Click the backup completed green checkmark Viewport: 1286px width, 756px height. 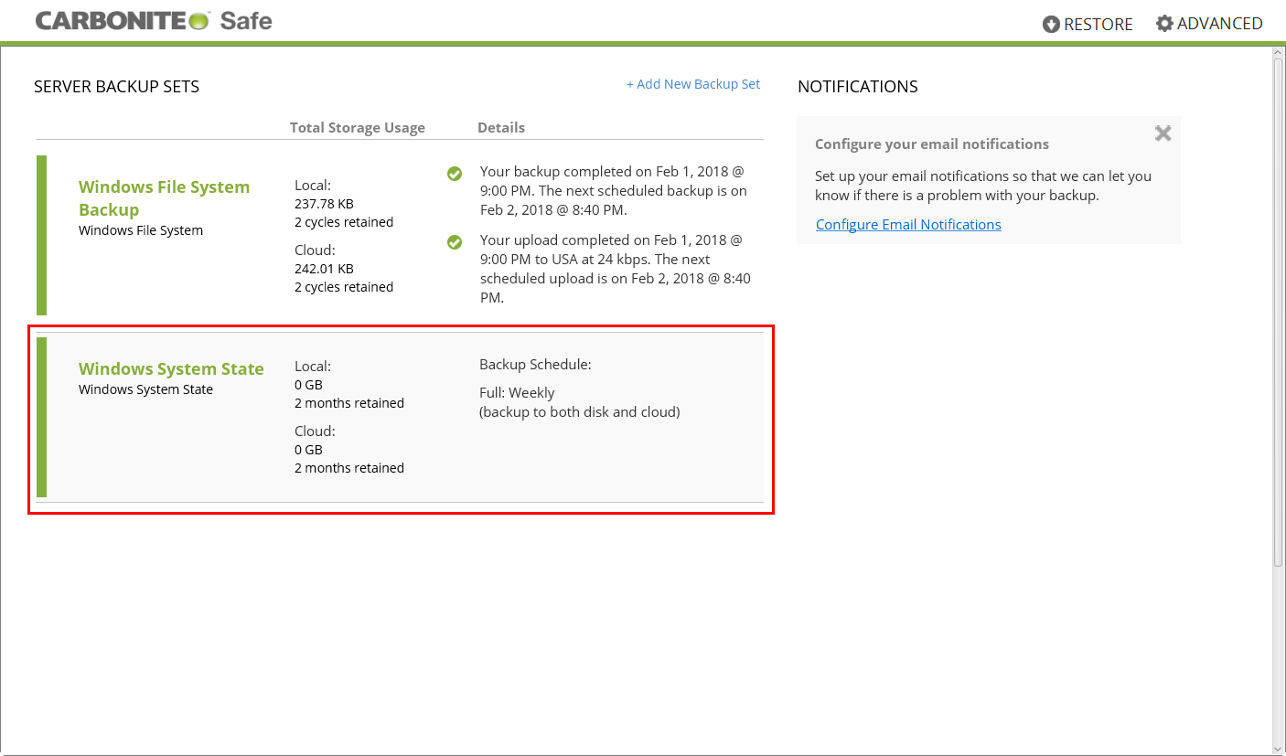point(455,174)
